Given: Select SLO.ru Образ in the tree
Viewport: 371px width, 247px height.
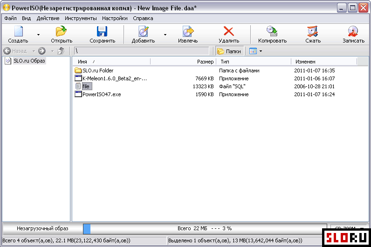Looking at the screenshot, I should [x=29, y=61].
